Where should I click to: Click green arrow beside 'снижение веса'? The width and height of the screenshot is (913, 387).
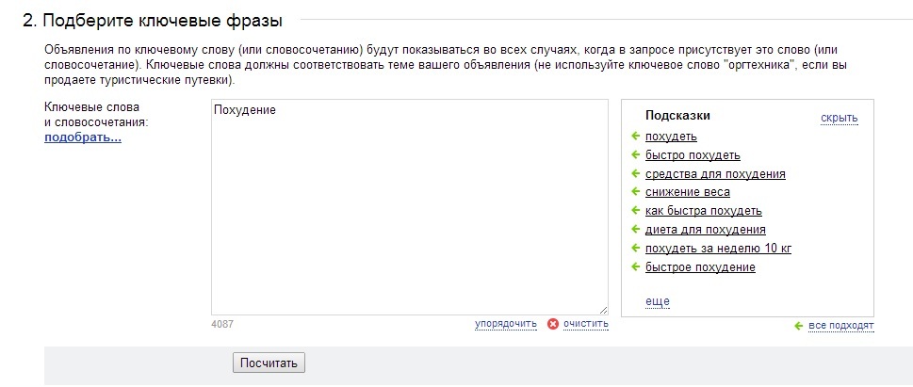(635, 192)
